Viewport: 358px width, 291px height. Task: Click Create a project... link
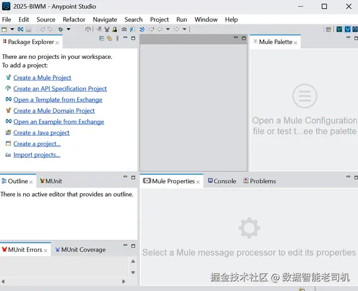point(37,144)
